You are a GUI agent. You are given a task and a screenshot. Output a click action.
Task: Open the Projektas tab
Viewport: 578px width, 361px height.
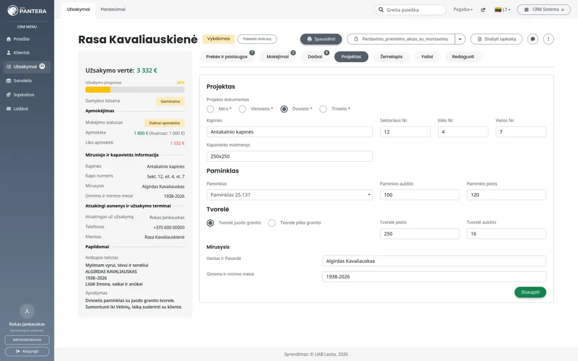coord(351,57)
